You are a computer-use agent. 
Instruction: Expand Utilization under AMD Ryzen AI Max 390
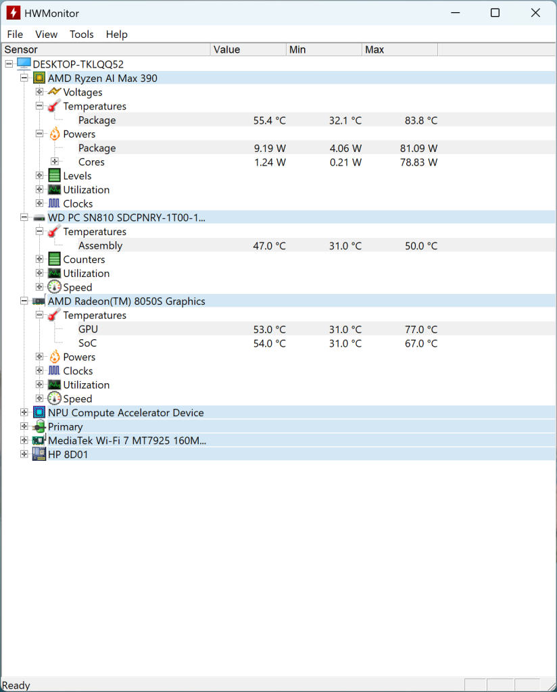(x=40, y=189)
